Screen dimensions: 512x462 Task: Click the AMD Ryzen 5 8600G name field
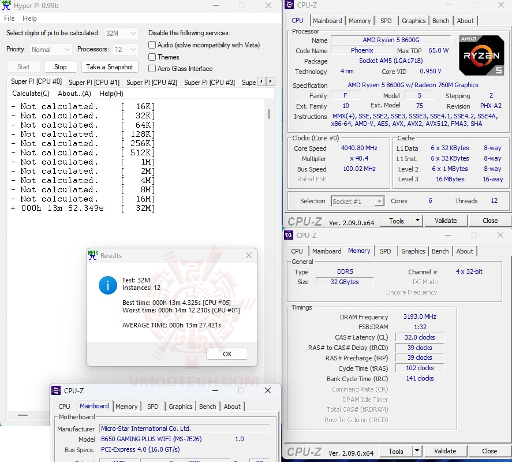click(391, 40)
